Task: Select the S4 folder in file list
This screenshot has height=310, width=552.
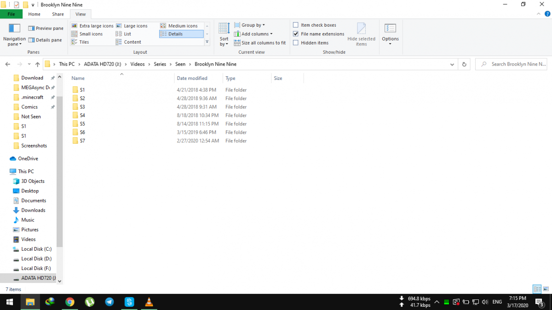Action: 78,115
